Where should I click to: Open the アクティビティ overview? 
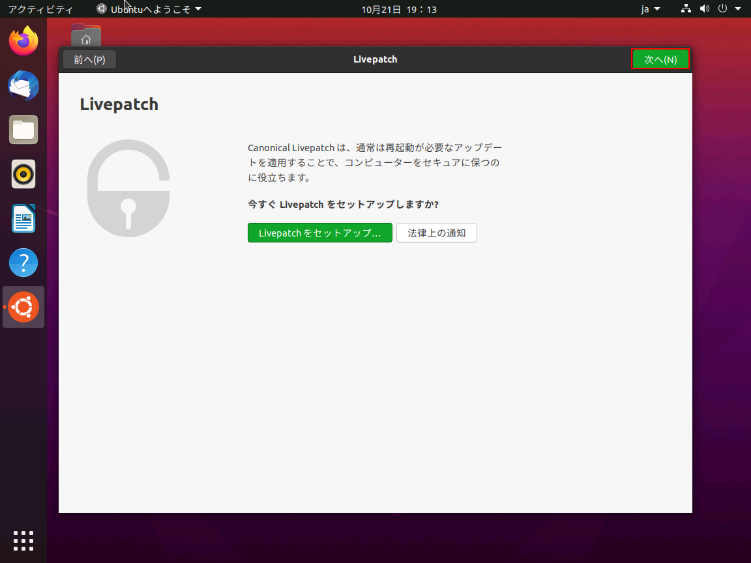40,9
